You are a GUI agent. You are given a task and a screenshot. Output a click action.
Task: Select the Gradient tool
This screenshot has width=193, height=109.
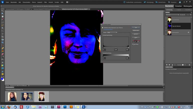3,65
